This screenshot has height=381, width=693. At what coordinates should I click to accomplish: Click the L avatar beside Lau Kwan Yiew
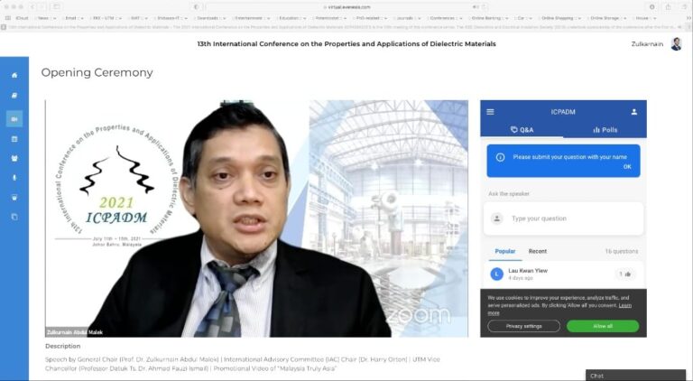click(x=497, y=274)
